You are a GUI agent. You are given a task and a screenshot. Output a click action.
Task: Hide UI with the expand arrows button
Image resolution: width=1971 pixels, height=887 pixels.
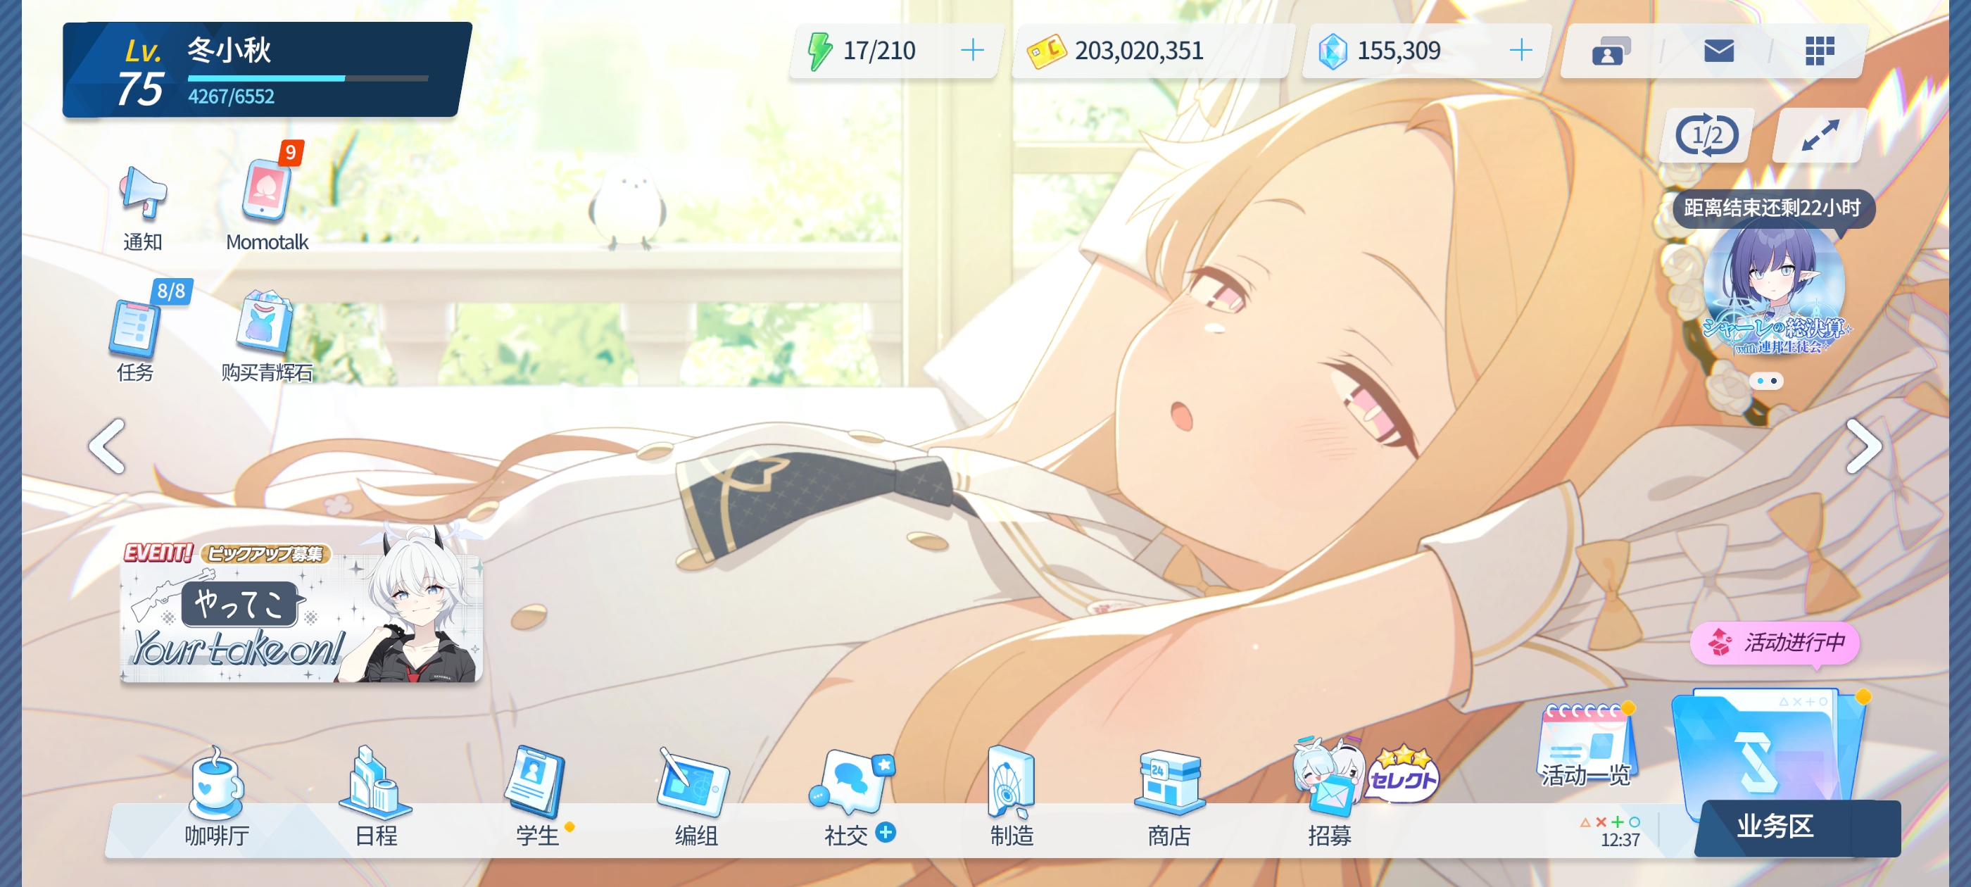pos(1820,137)
